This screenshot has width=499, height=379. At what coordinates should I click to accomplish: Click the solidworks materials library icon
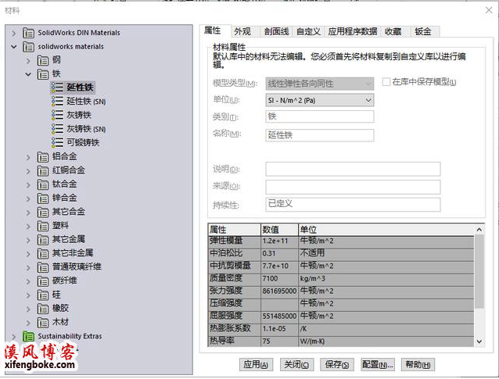tap(28, 47)
